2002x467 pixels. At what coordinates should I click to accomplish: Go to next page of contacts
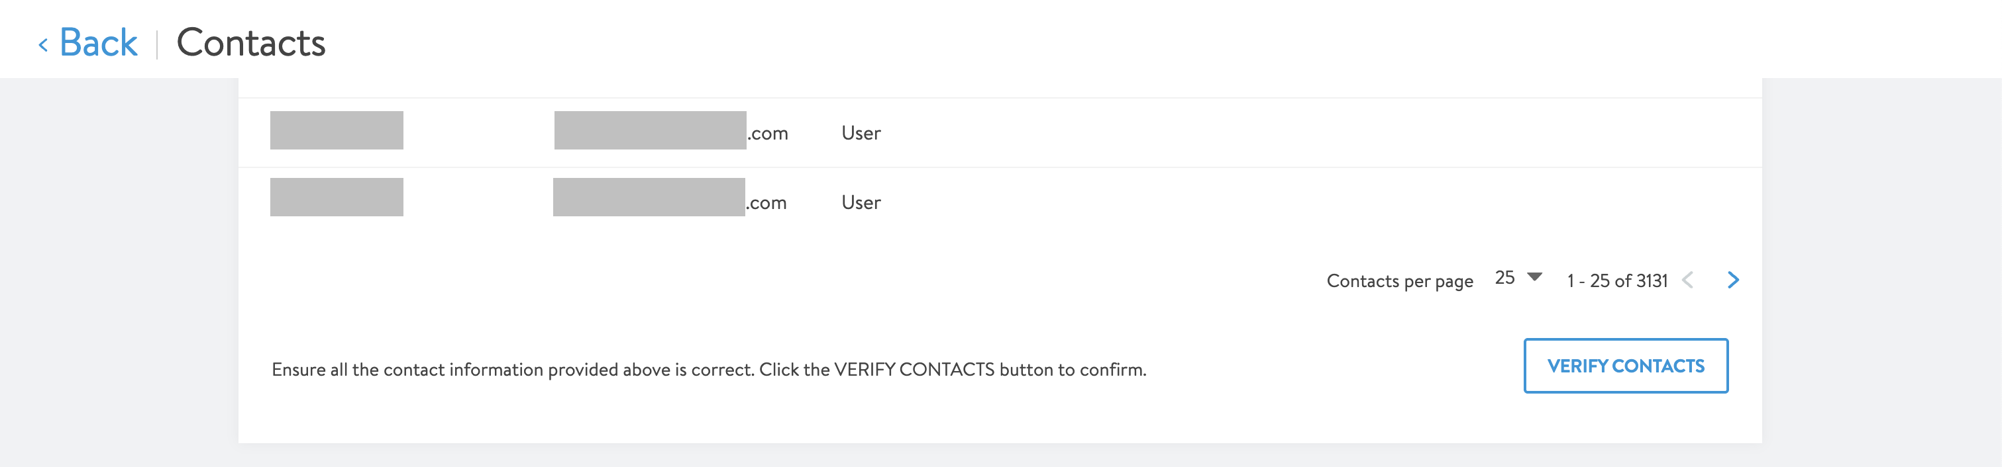1733,280
